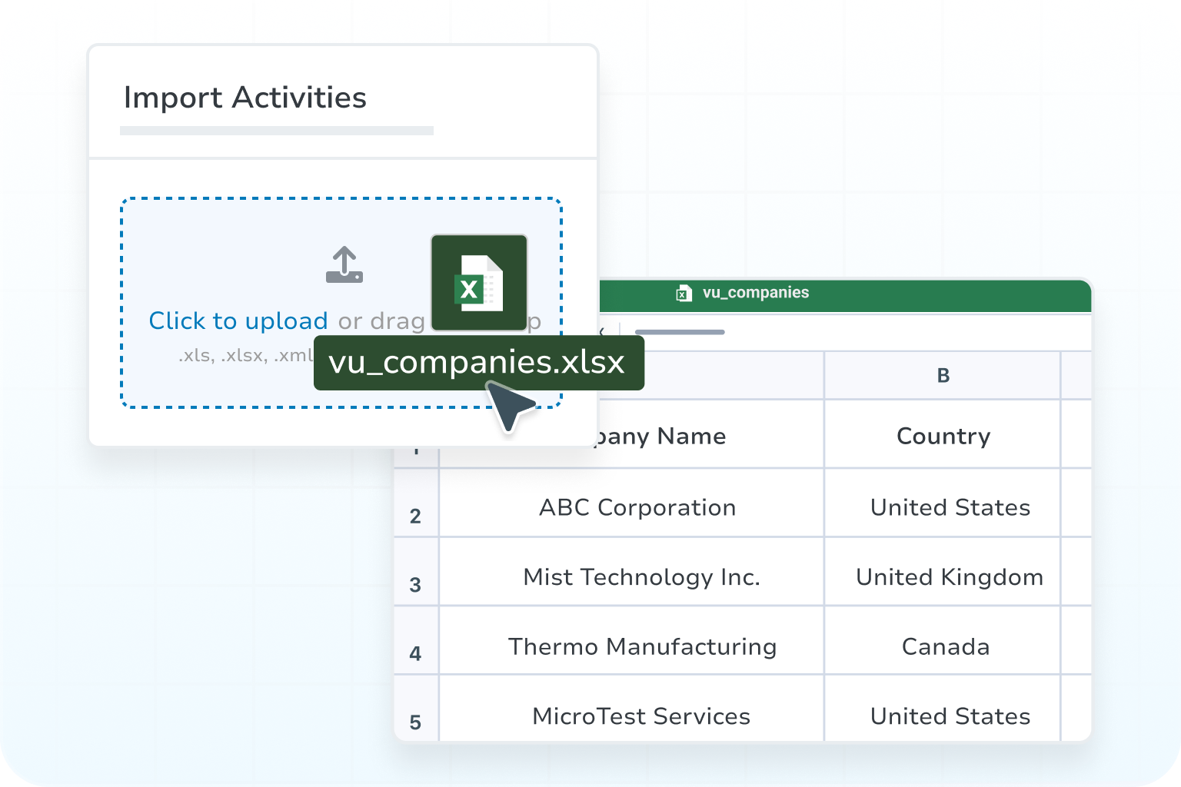The height and width of the screenshot is (787, 1181).
Task: Click the large dark green Excel file icon
Action: pos(479,283)
